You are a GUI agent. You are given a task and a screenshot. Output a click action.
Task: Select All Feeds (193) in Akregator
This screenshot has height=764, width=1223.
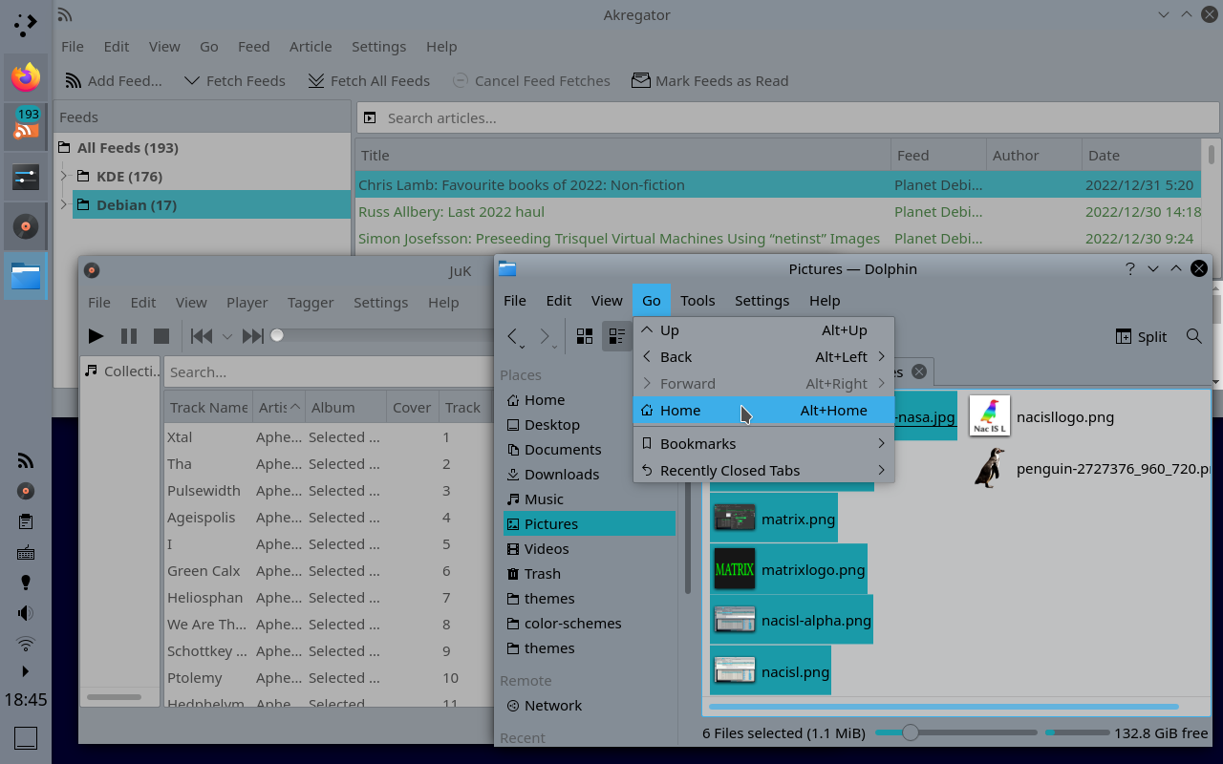pyautogui.click(x=128, y=148)
